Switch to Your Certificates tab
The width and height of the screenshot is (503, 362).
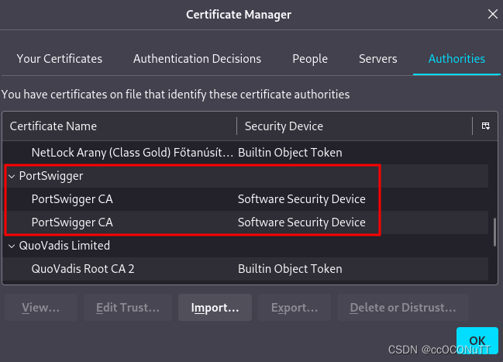pyautogui.click(x=60, y=59)
